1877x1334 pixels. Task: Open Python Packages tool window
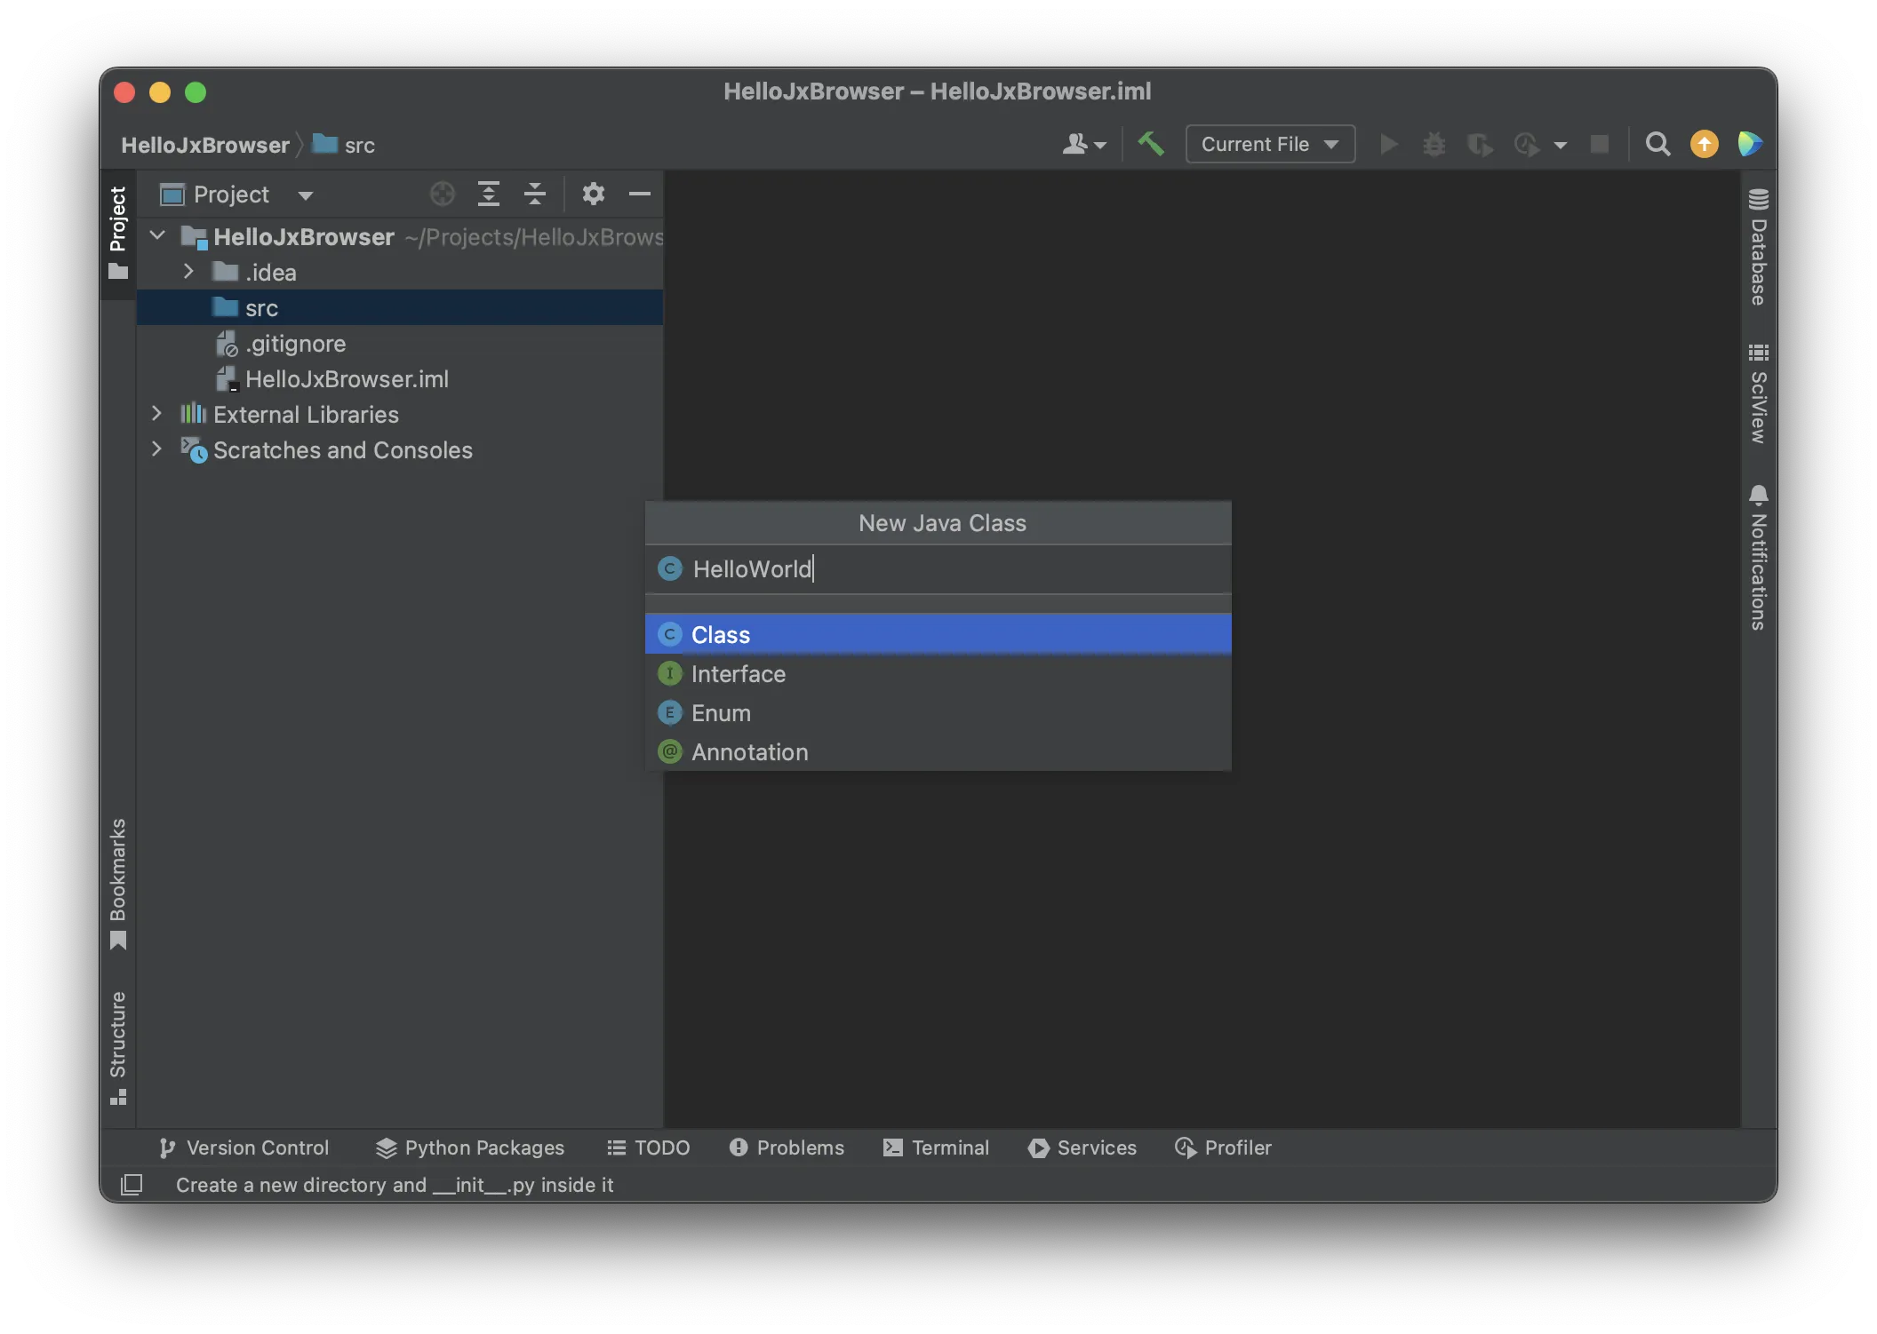pos(470,1148)
